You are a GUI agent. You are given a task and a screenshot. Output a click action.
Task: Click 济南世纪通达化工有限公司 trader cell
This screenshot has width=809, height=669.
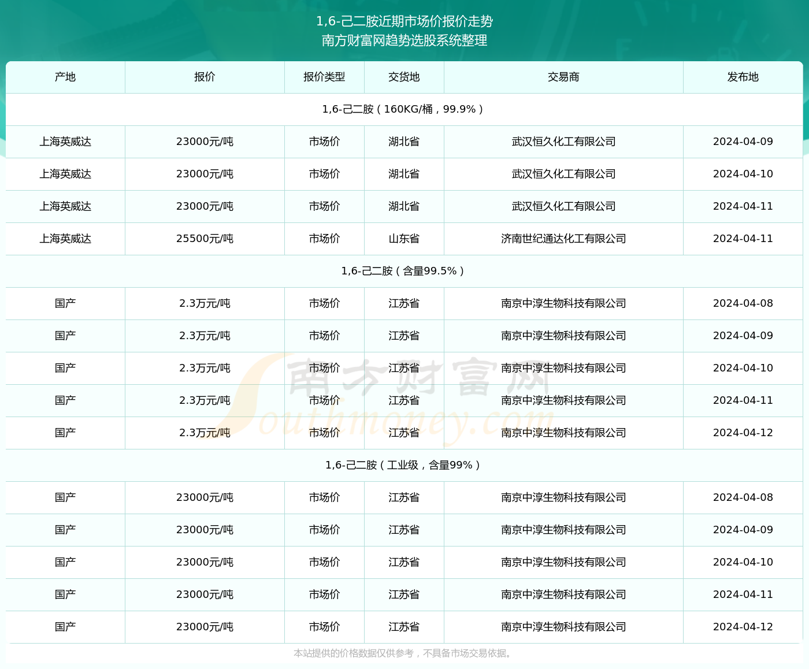click(563, 239)
